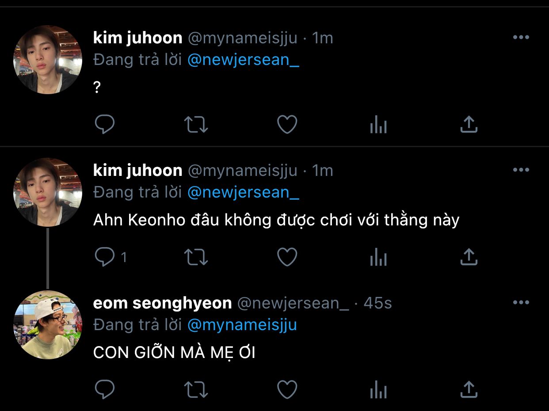
Task: Retweet eom seonghyeon's tweet
Action: [x=196, y=390]
